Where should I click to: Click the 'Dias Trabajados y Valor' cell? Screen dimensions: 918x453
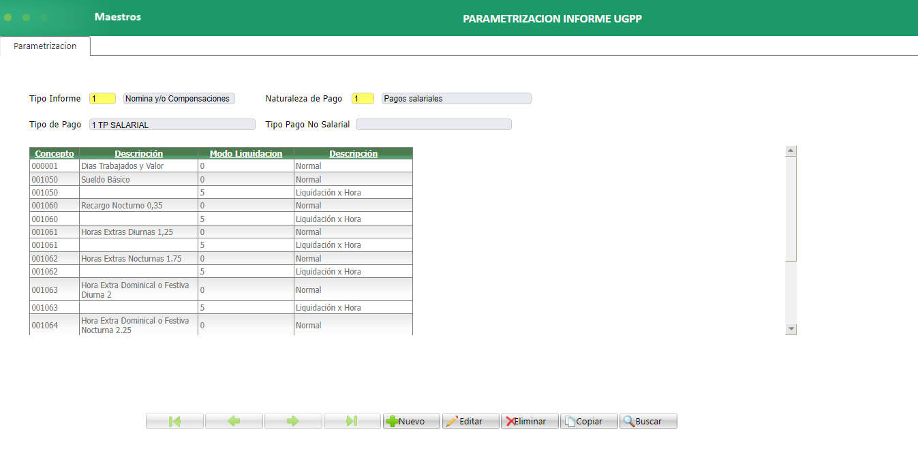click(x=138, y=166)
